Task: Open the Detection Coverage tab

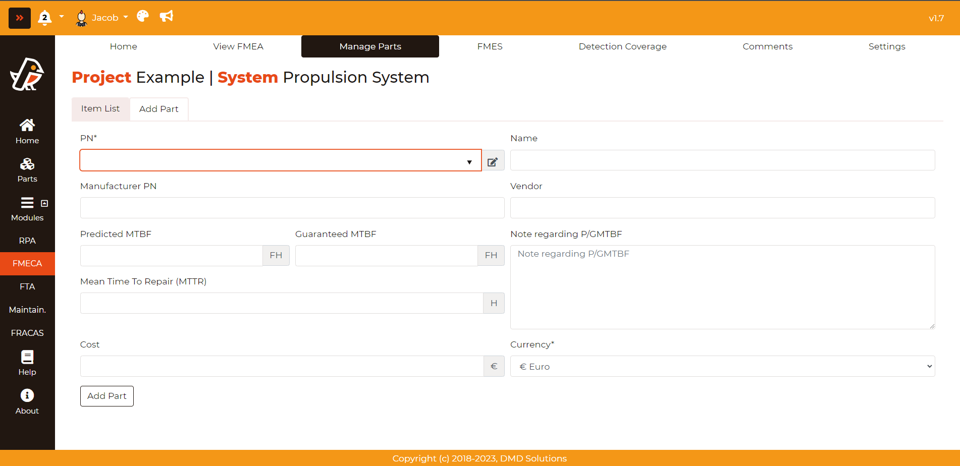Action: (x=622, y=46)
